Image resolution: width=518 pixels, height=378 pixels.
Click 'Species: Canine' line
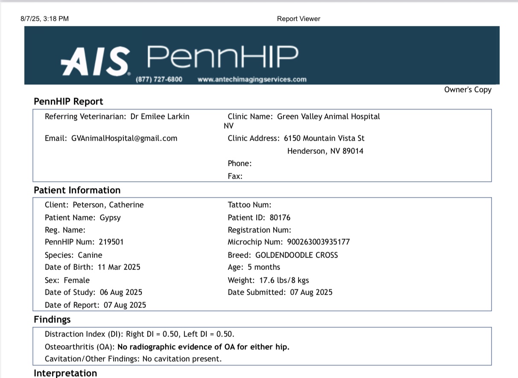coord(73,255)
